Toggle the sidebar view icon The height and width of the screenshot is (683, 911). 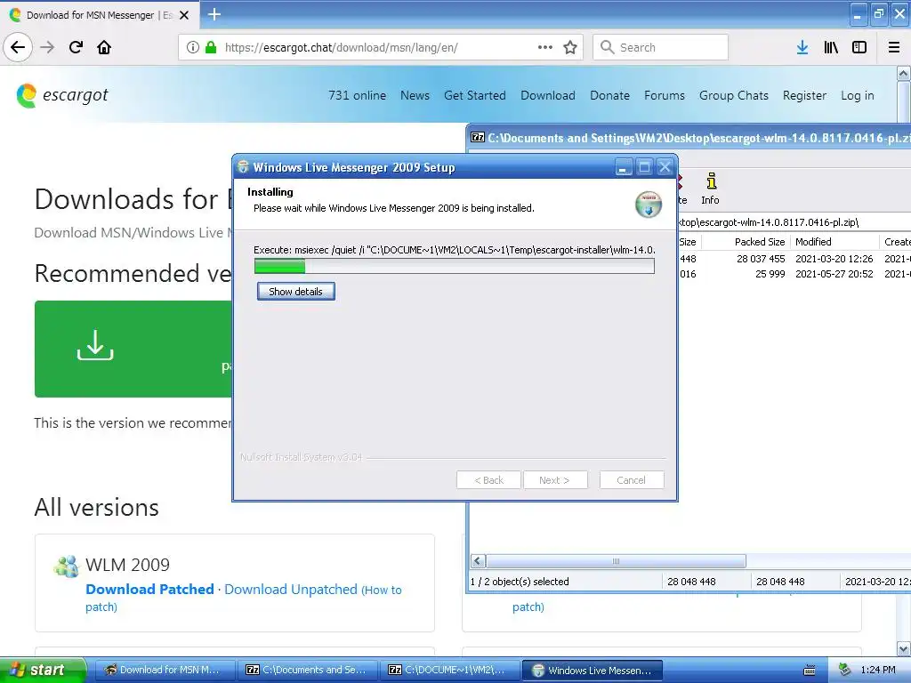[x=859, y=47]
